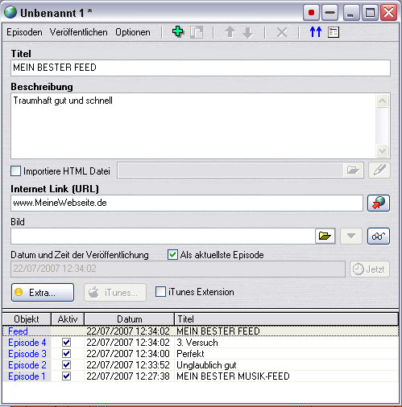The width and height of the screenshot is (402, 407).
Task: Toggle Aktiv checkbox for Episode 3
Action: pyautogui.click(x=67, y=354)
